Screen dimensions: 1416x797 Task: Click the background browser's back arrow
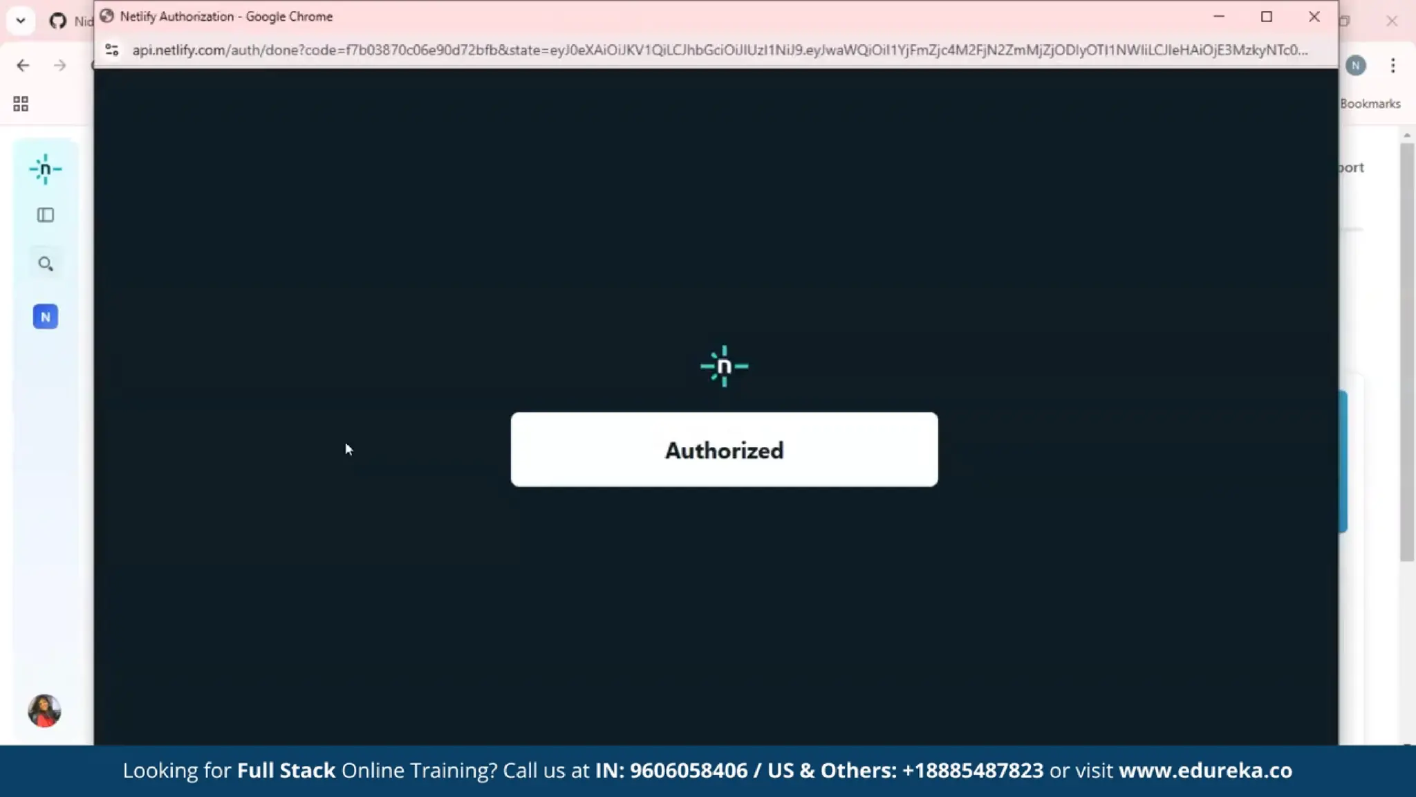point(23,65)
